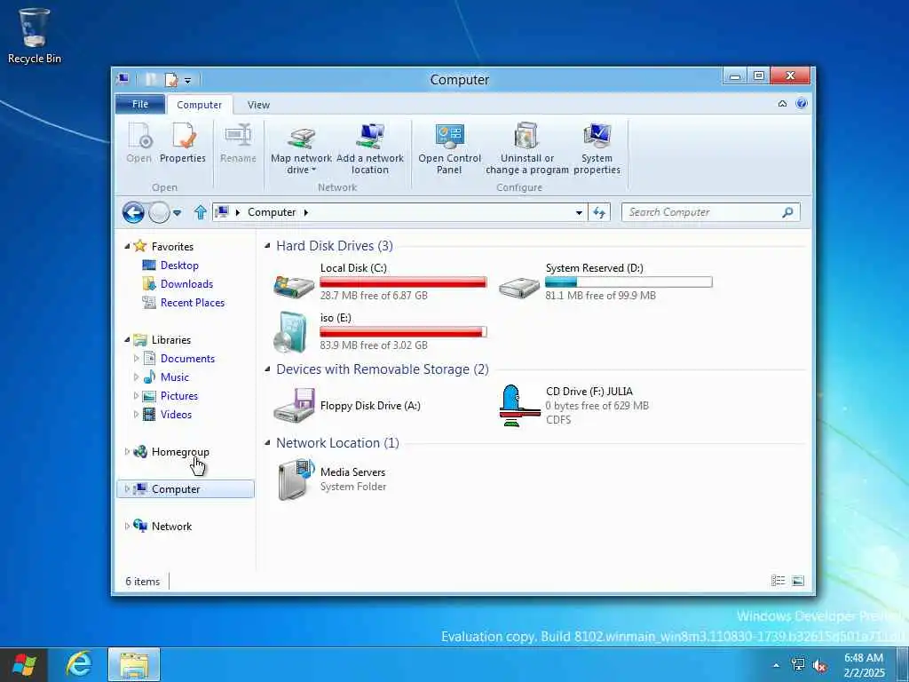The height and width of the screenshot is (682, 909).
Task: Open Recent Places in Favorites
Action: pyautogui.click(x=193, y=302)
